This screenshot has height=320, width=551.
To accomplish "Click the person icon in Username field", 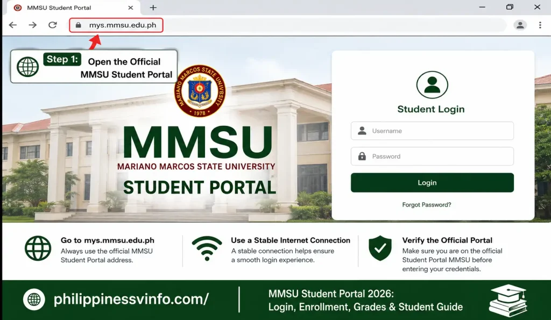I will [x=362, y=131].
